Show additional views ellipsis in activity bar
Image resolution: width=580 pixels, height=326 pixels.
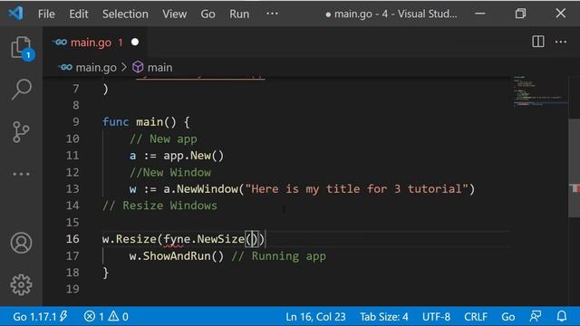pyautogui.click(x=21, y=174)
